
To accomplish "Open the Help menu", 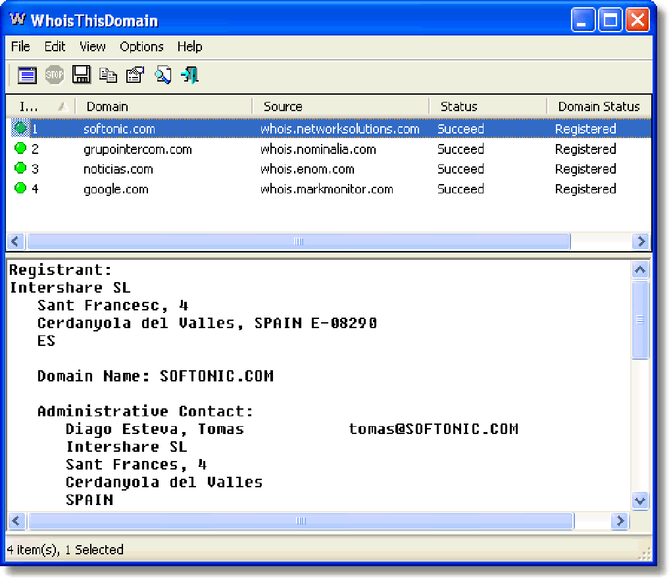I will tap(189, 46).
